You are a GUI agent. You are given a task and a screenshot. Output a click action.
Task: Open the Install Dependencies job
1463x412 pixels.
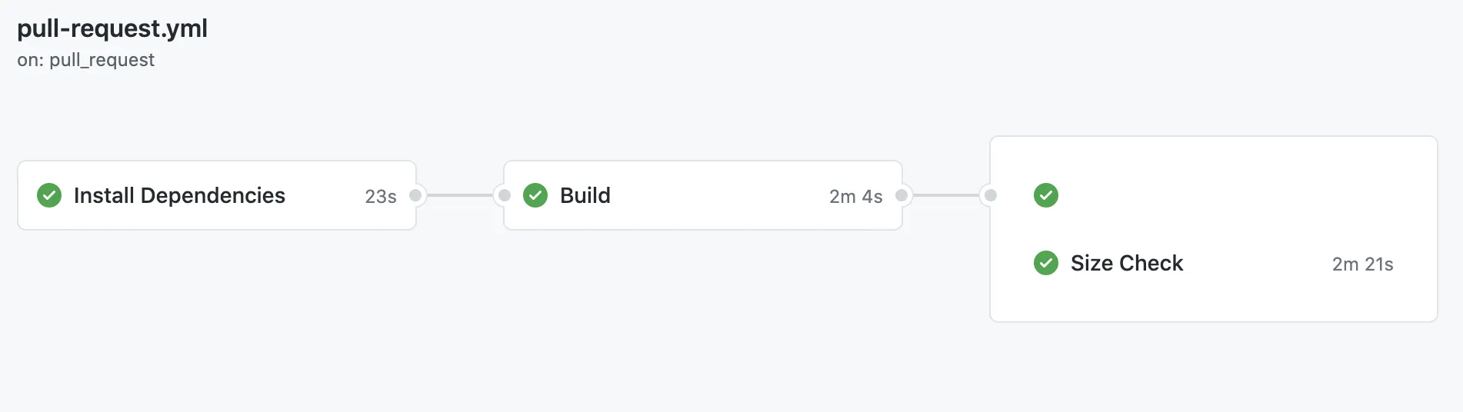coord(179,195)
